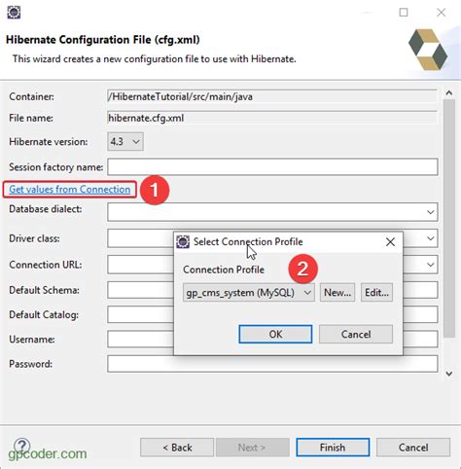
Task: Expand the Database dialect combo box
Action: 430,212
